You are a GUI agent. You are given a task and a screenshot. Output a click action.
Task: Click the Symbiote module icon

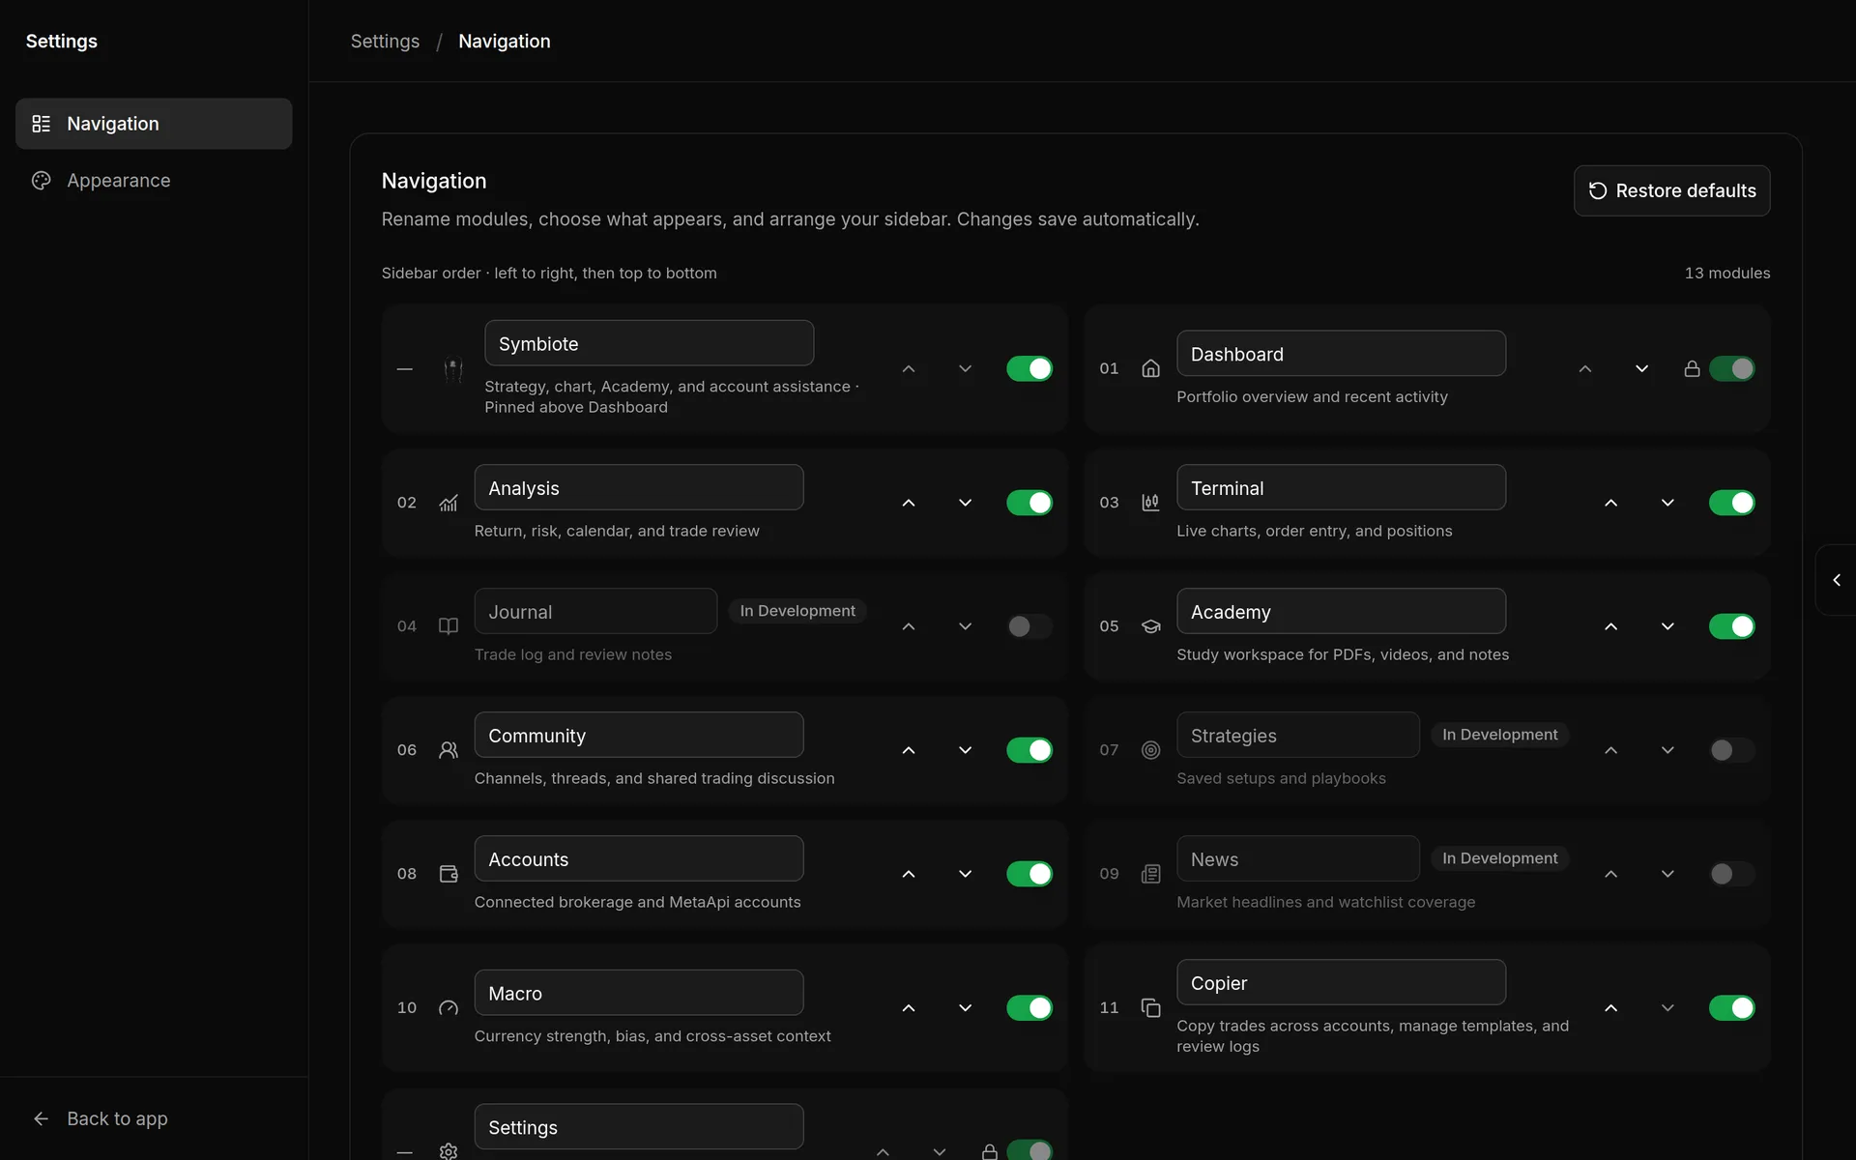click(x=452, y=368)
